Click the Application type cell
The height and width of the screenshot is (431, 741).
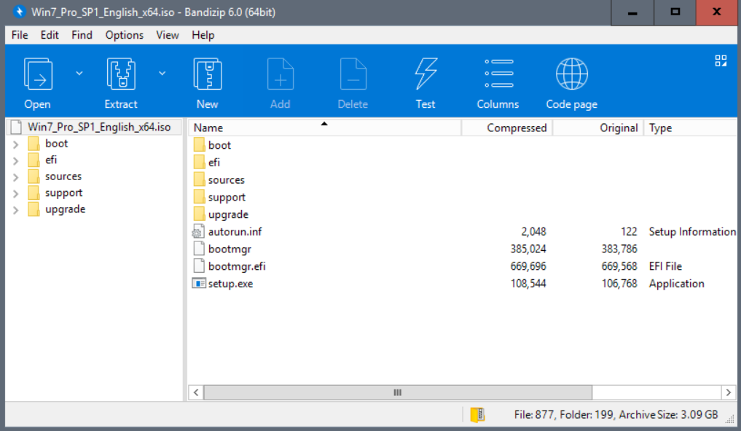[676, 284]
